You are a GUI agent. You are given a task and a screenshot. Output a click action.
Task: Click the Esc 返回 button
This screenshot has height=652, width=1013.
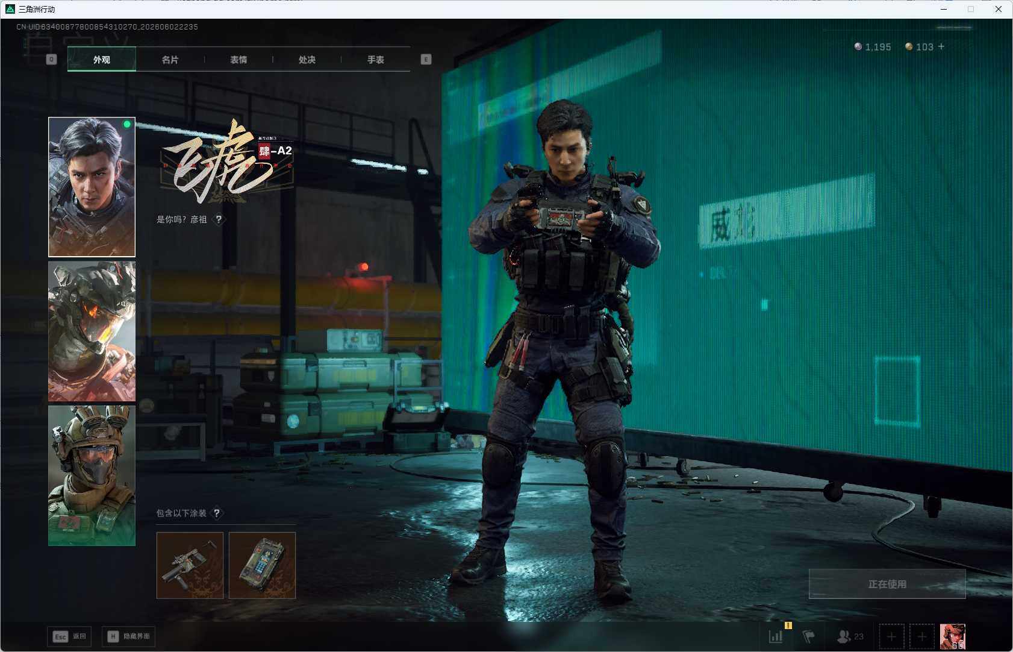pos(69,636)
